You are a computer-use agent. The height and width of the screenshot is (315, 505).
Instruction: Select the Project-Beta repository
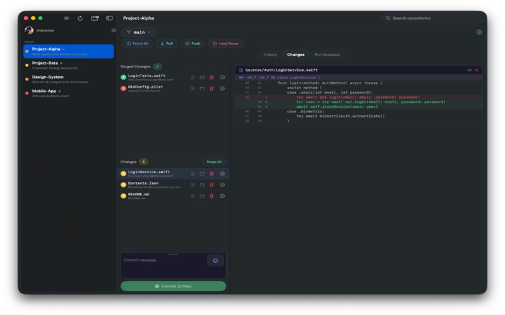(x=69, y=66)
